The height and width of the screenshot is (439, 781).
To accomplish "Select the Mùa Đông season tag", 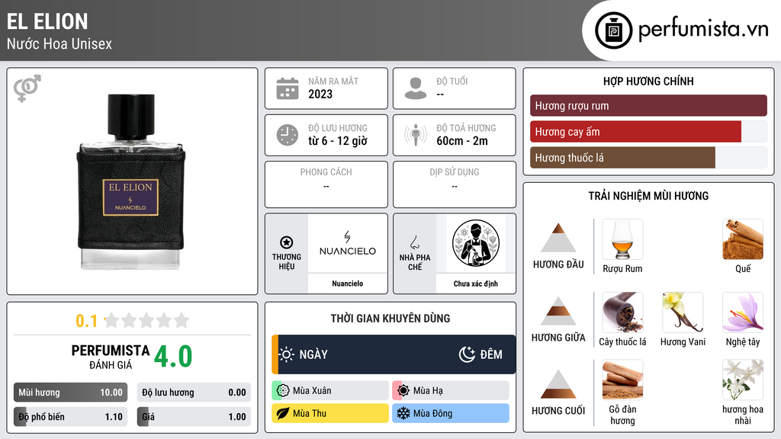I will 451,413.
